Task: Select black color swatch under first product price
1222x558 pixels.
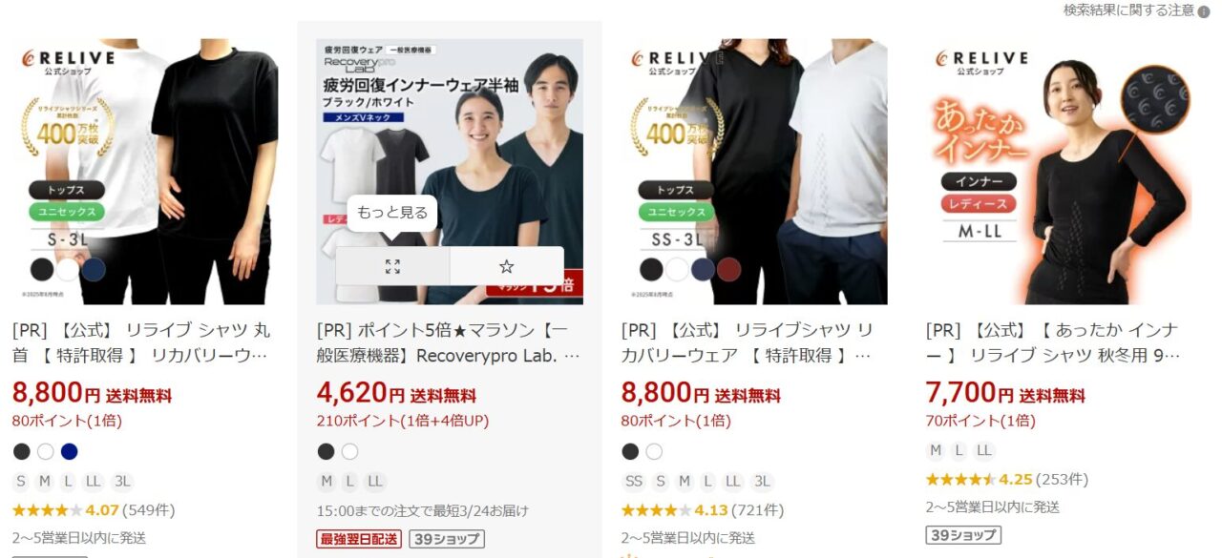Action: tap(21, 451)
